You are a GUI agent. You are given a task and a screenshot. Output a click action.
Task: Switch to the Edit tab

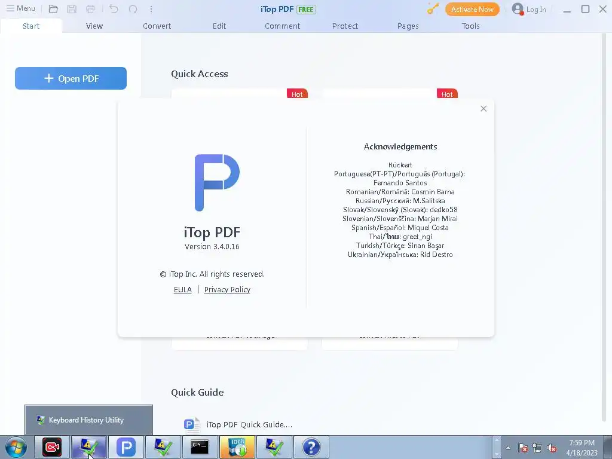(219, 26)
